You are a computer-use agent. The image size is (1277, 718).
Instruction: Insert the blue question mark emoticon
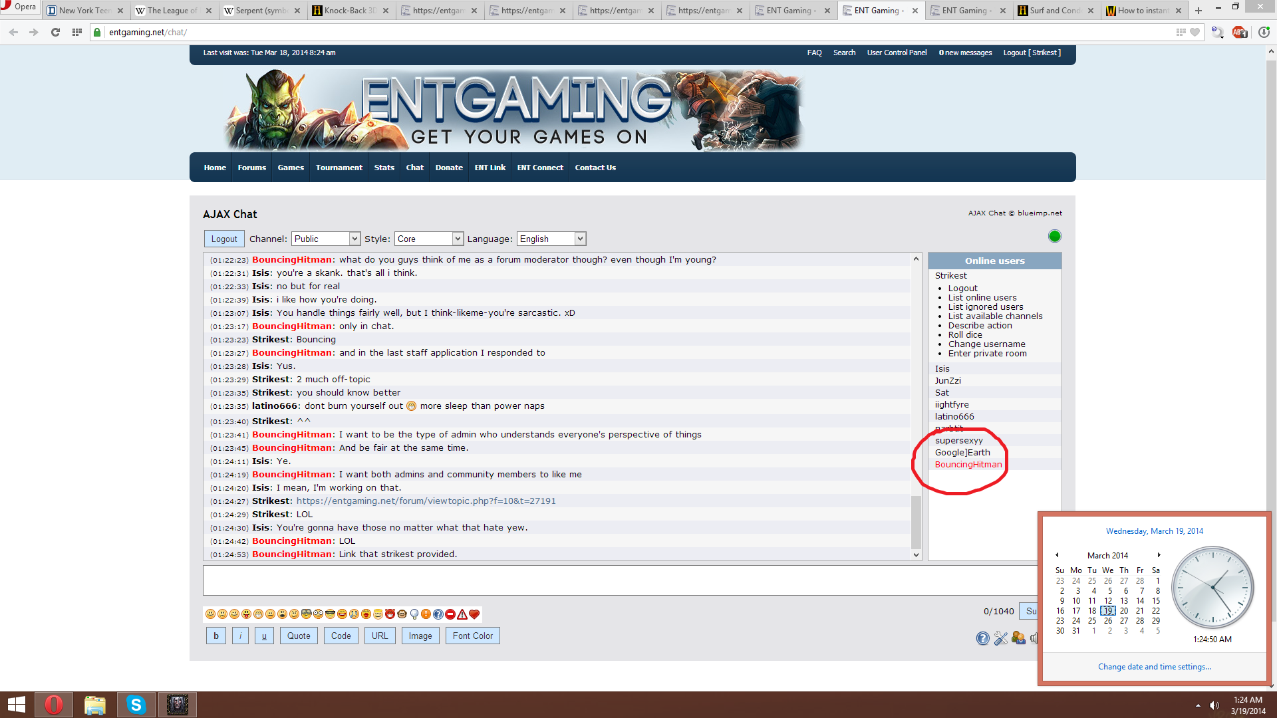point(438,614)
